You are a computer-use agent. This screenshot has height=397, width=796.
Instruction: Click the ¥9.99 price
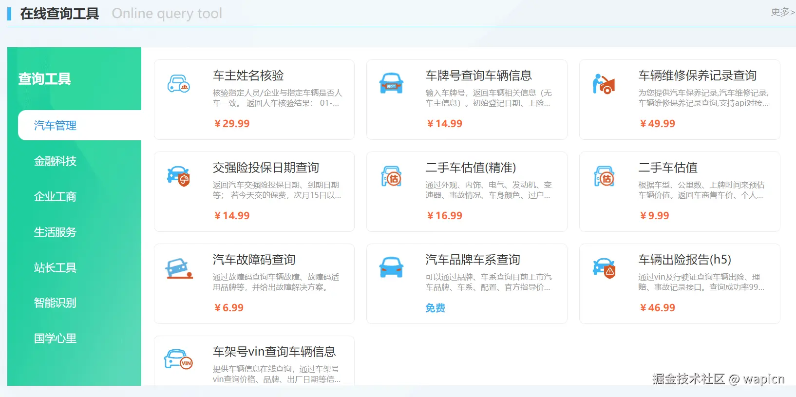pyautogui.click(x=654, y=216)
